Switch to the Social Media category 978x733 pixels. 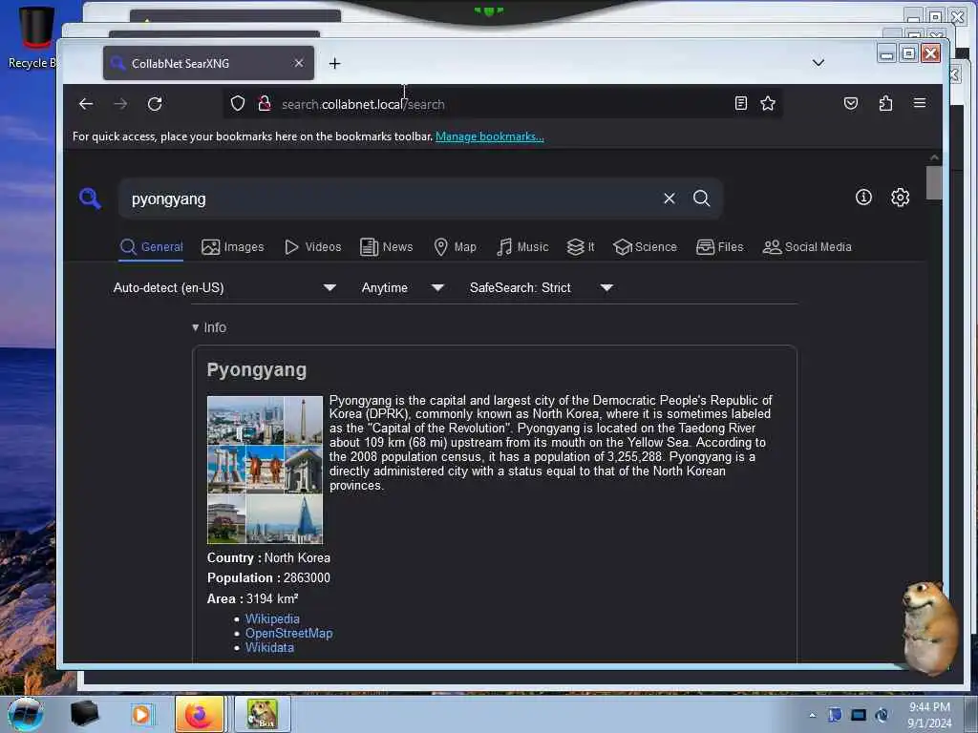[806, 247]
